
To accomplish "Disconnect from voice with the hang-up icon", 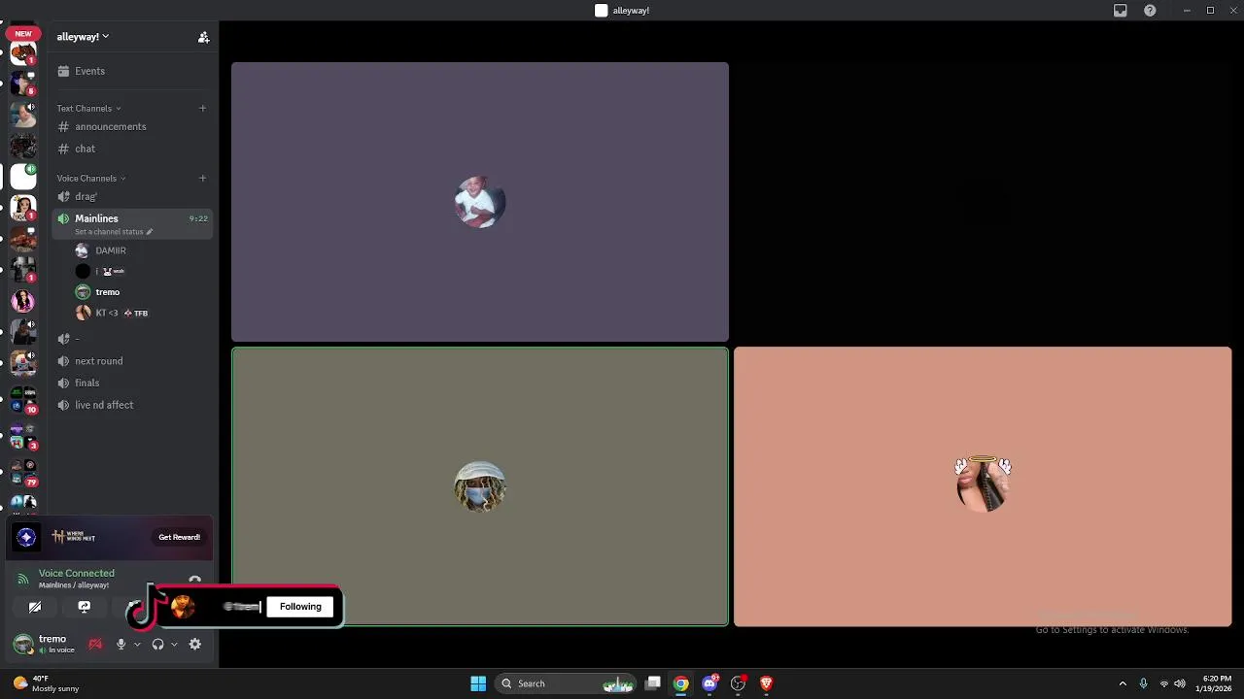I will [x=194, y=581].
